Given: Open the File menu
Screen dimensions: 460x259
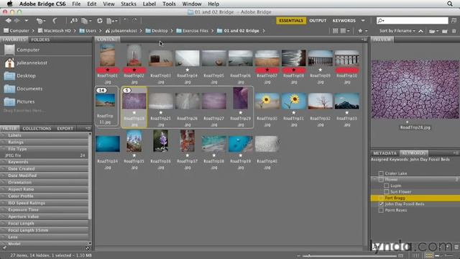Looking at the screenshot, I should [76, 4].
